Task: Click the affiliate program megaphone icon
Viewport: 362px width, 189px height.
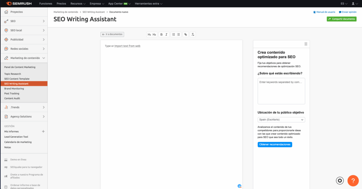Action: tap(6, 176)
